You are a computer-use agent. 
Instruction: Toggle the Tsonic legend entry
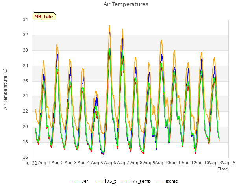167,181
